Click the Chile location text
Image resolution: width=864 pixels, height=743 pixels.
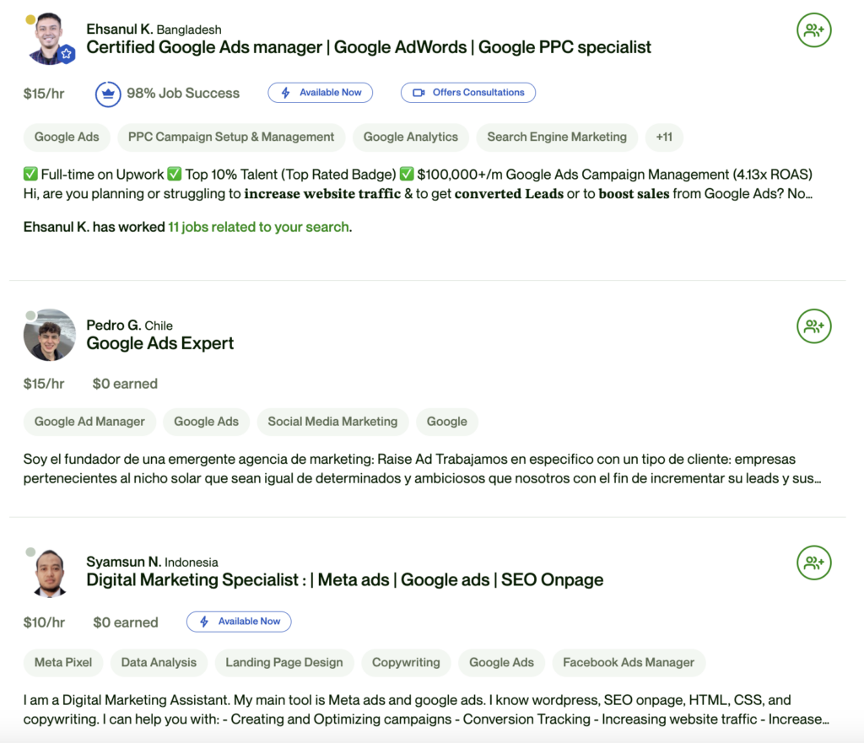pyautogui.click(x=159, y=326)
